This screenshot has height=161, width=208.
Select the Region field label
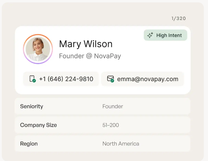click(29, 144)
